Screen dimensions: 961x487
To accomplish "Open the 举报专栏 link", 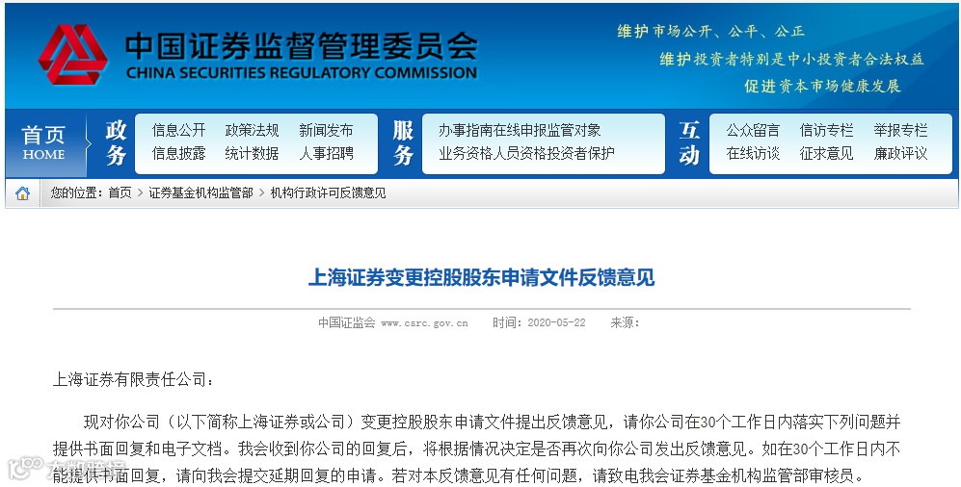I will [x=901, y=130].
